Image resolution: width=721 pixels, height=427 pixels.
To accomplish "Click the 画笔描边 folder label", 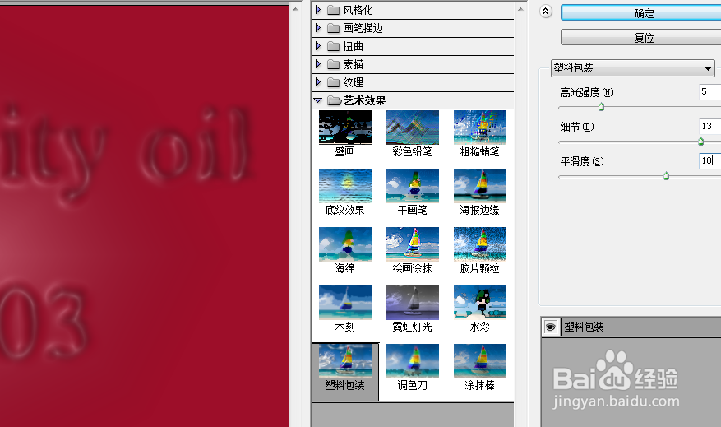I will [363, 28].
